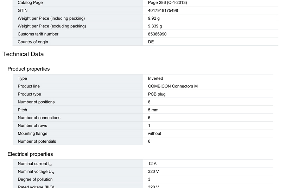Image resolution: width=292 pixels, height=188 pixels.
Task: Click the Pitch value 5 mm
Action: [153, 110]
